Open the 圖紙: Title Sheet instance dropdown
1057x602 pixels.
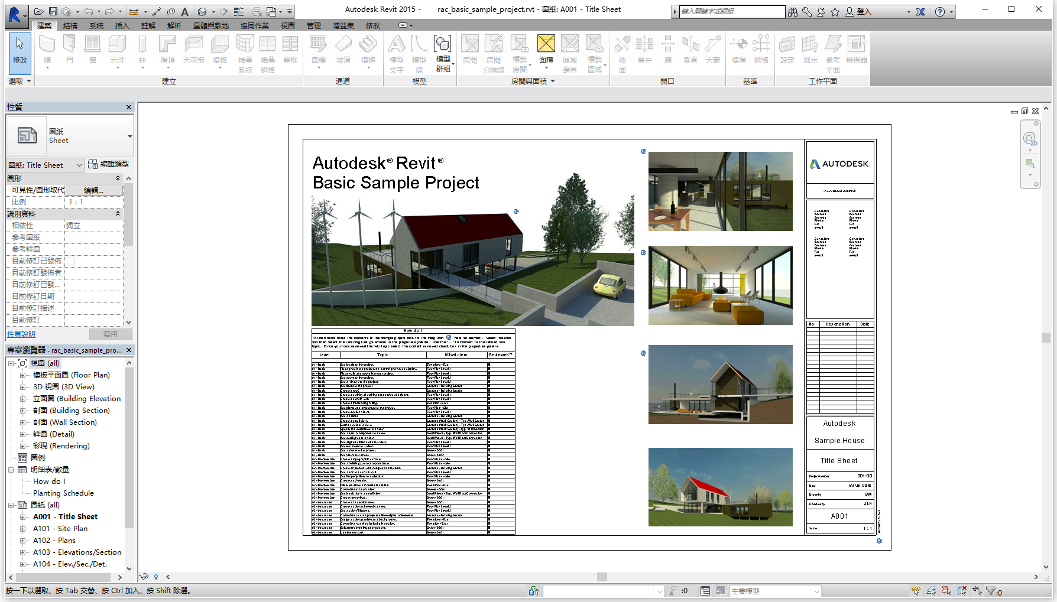coord(45,165)
